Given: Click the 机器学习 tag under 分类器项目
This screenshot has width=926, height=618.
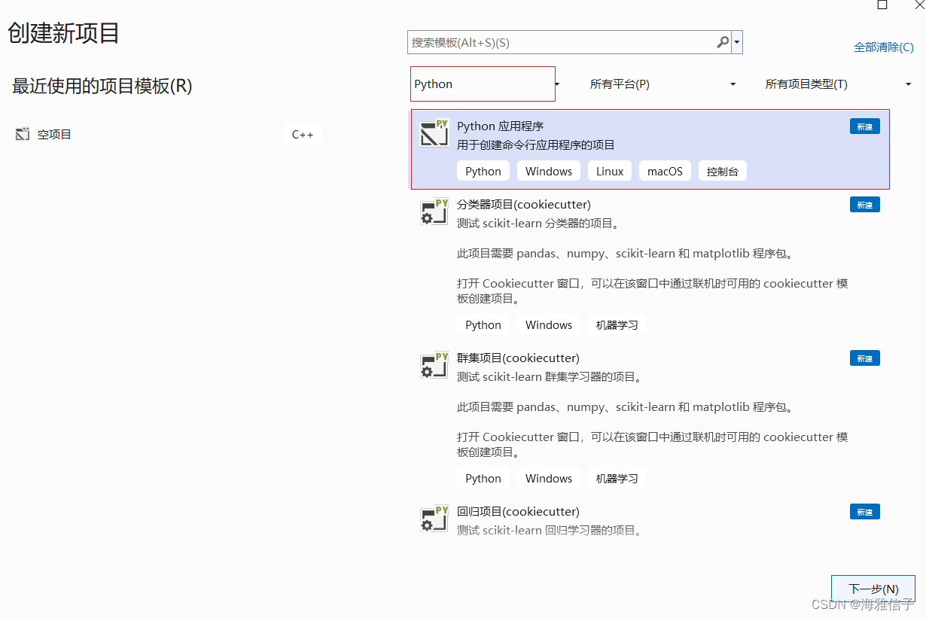Looking at the screenshot, I should 617,324.
